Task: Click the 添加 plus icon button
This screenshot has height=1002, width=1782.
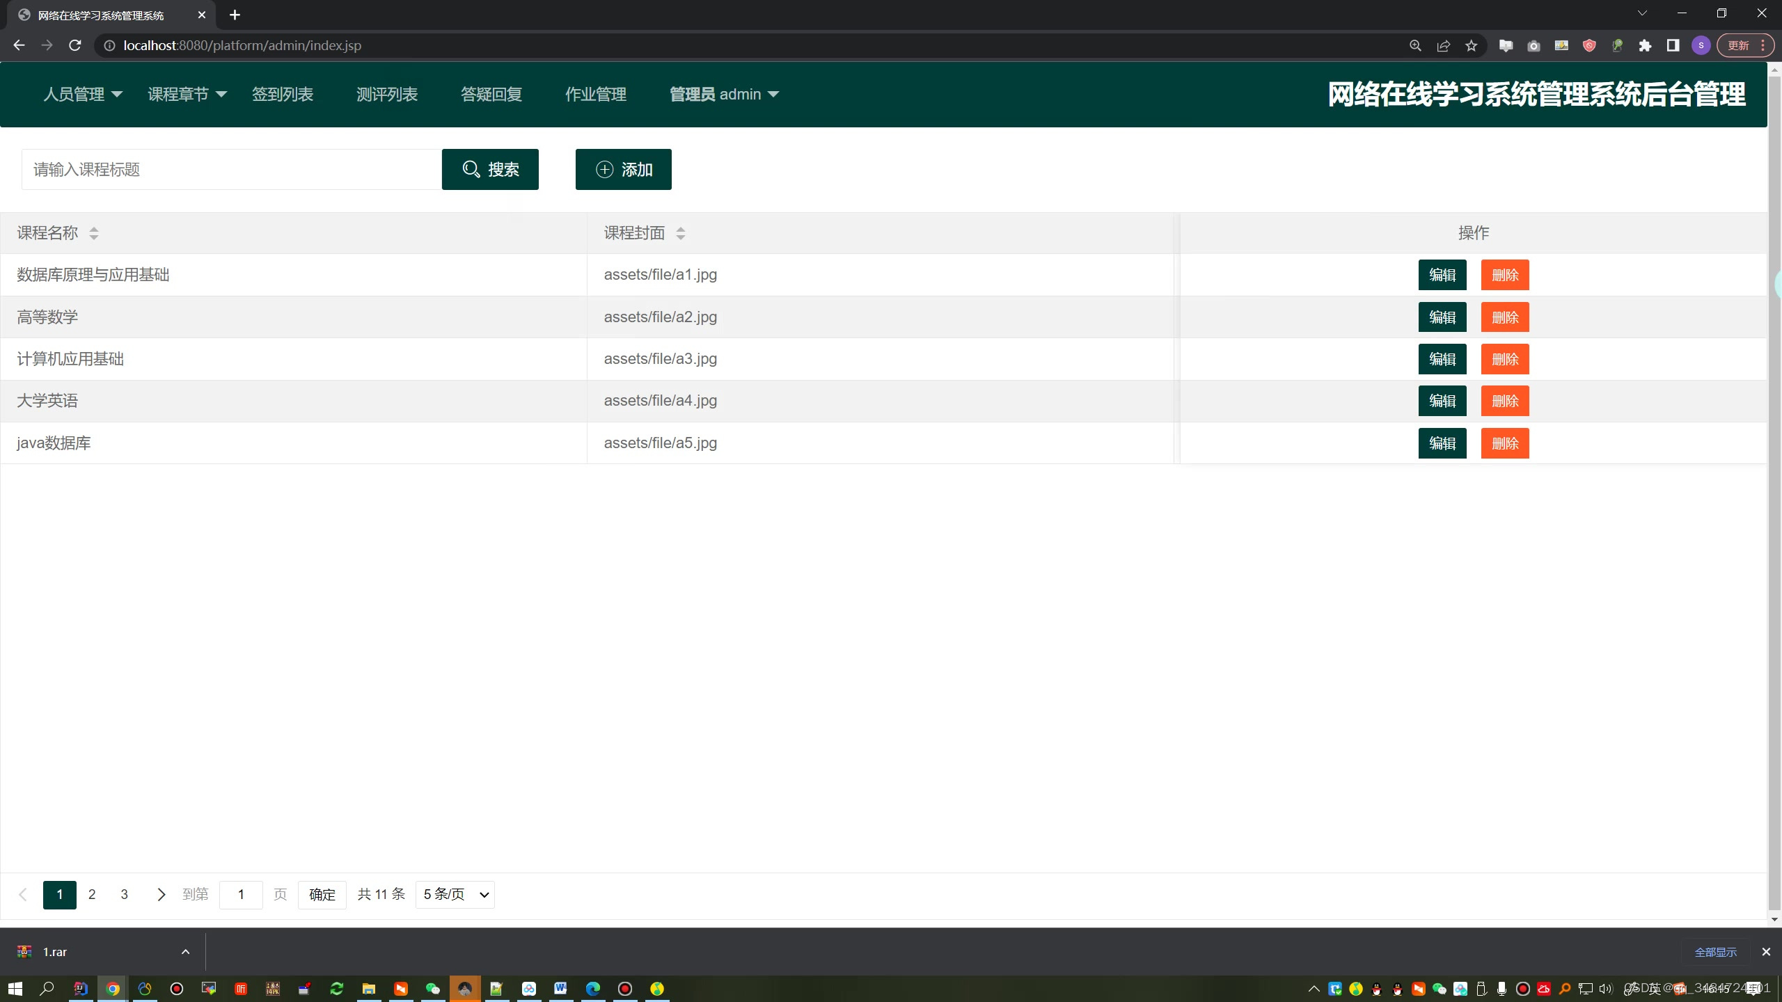Action: (623, 169)
